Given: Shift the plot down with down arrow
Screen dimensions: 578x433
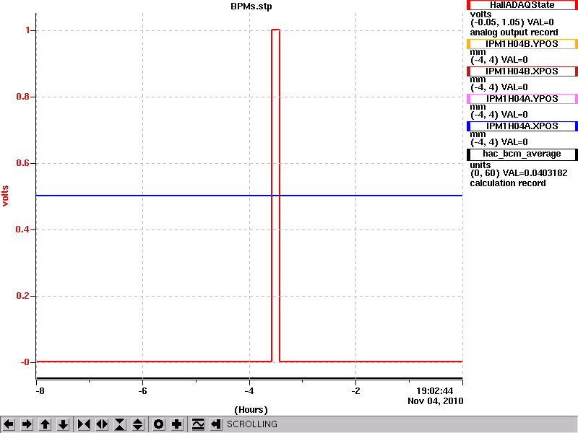Looking at the screenshot, I should pos(63,424).
